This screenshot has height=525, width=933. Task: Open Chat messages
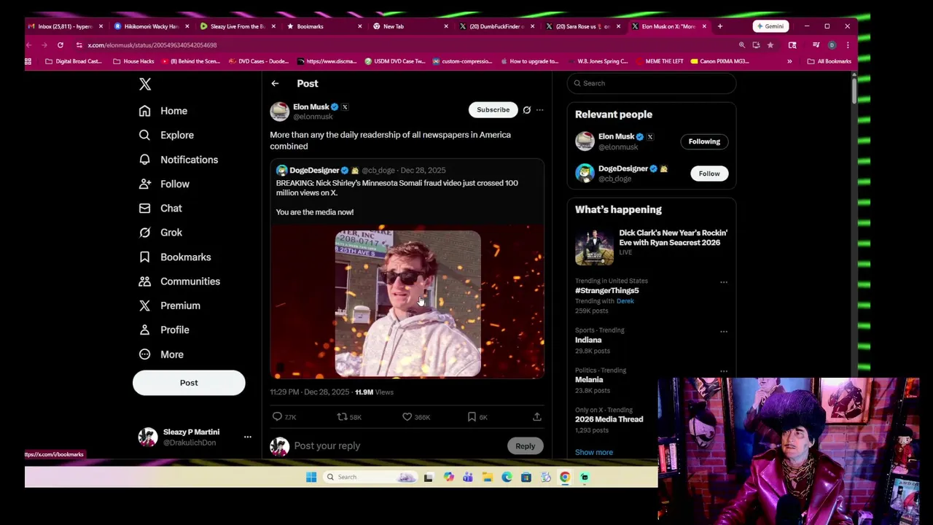point(160,209)
